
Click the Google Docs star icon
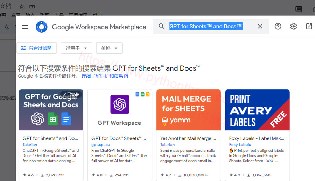click(22, 7)
